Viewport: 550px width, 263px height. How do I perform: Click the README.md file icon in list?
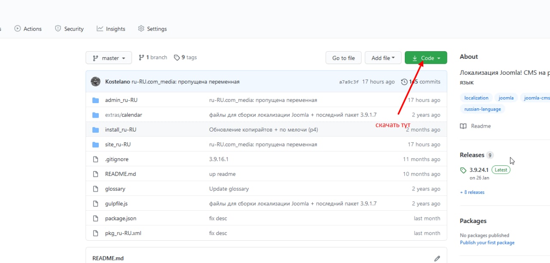(96, 174)
